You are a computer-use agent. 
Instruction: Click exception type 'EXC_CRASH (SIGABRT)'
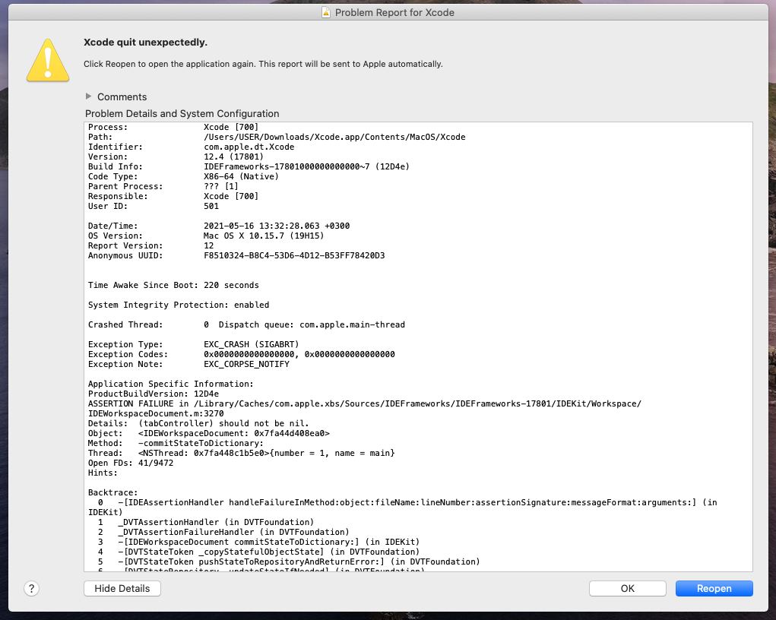point(252,345)
